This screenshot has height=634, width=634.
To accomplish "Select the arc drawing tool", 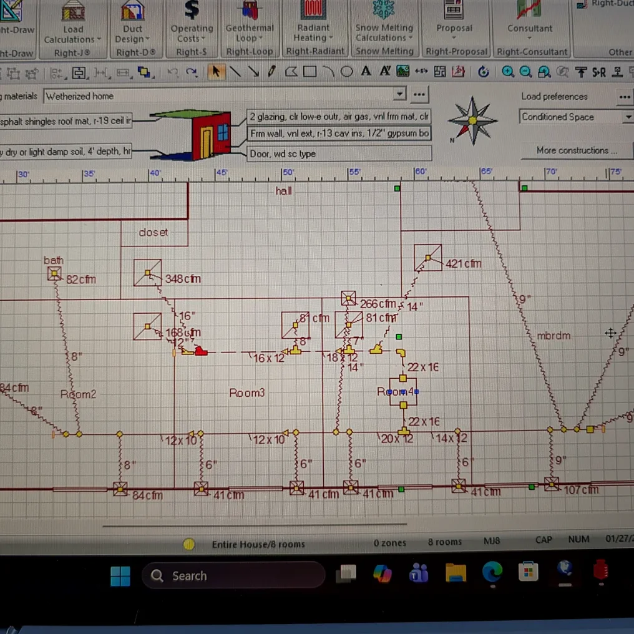I will pos(328,72).
